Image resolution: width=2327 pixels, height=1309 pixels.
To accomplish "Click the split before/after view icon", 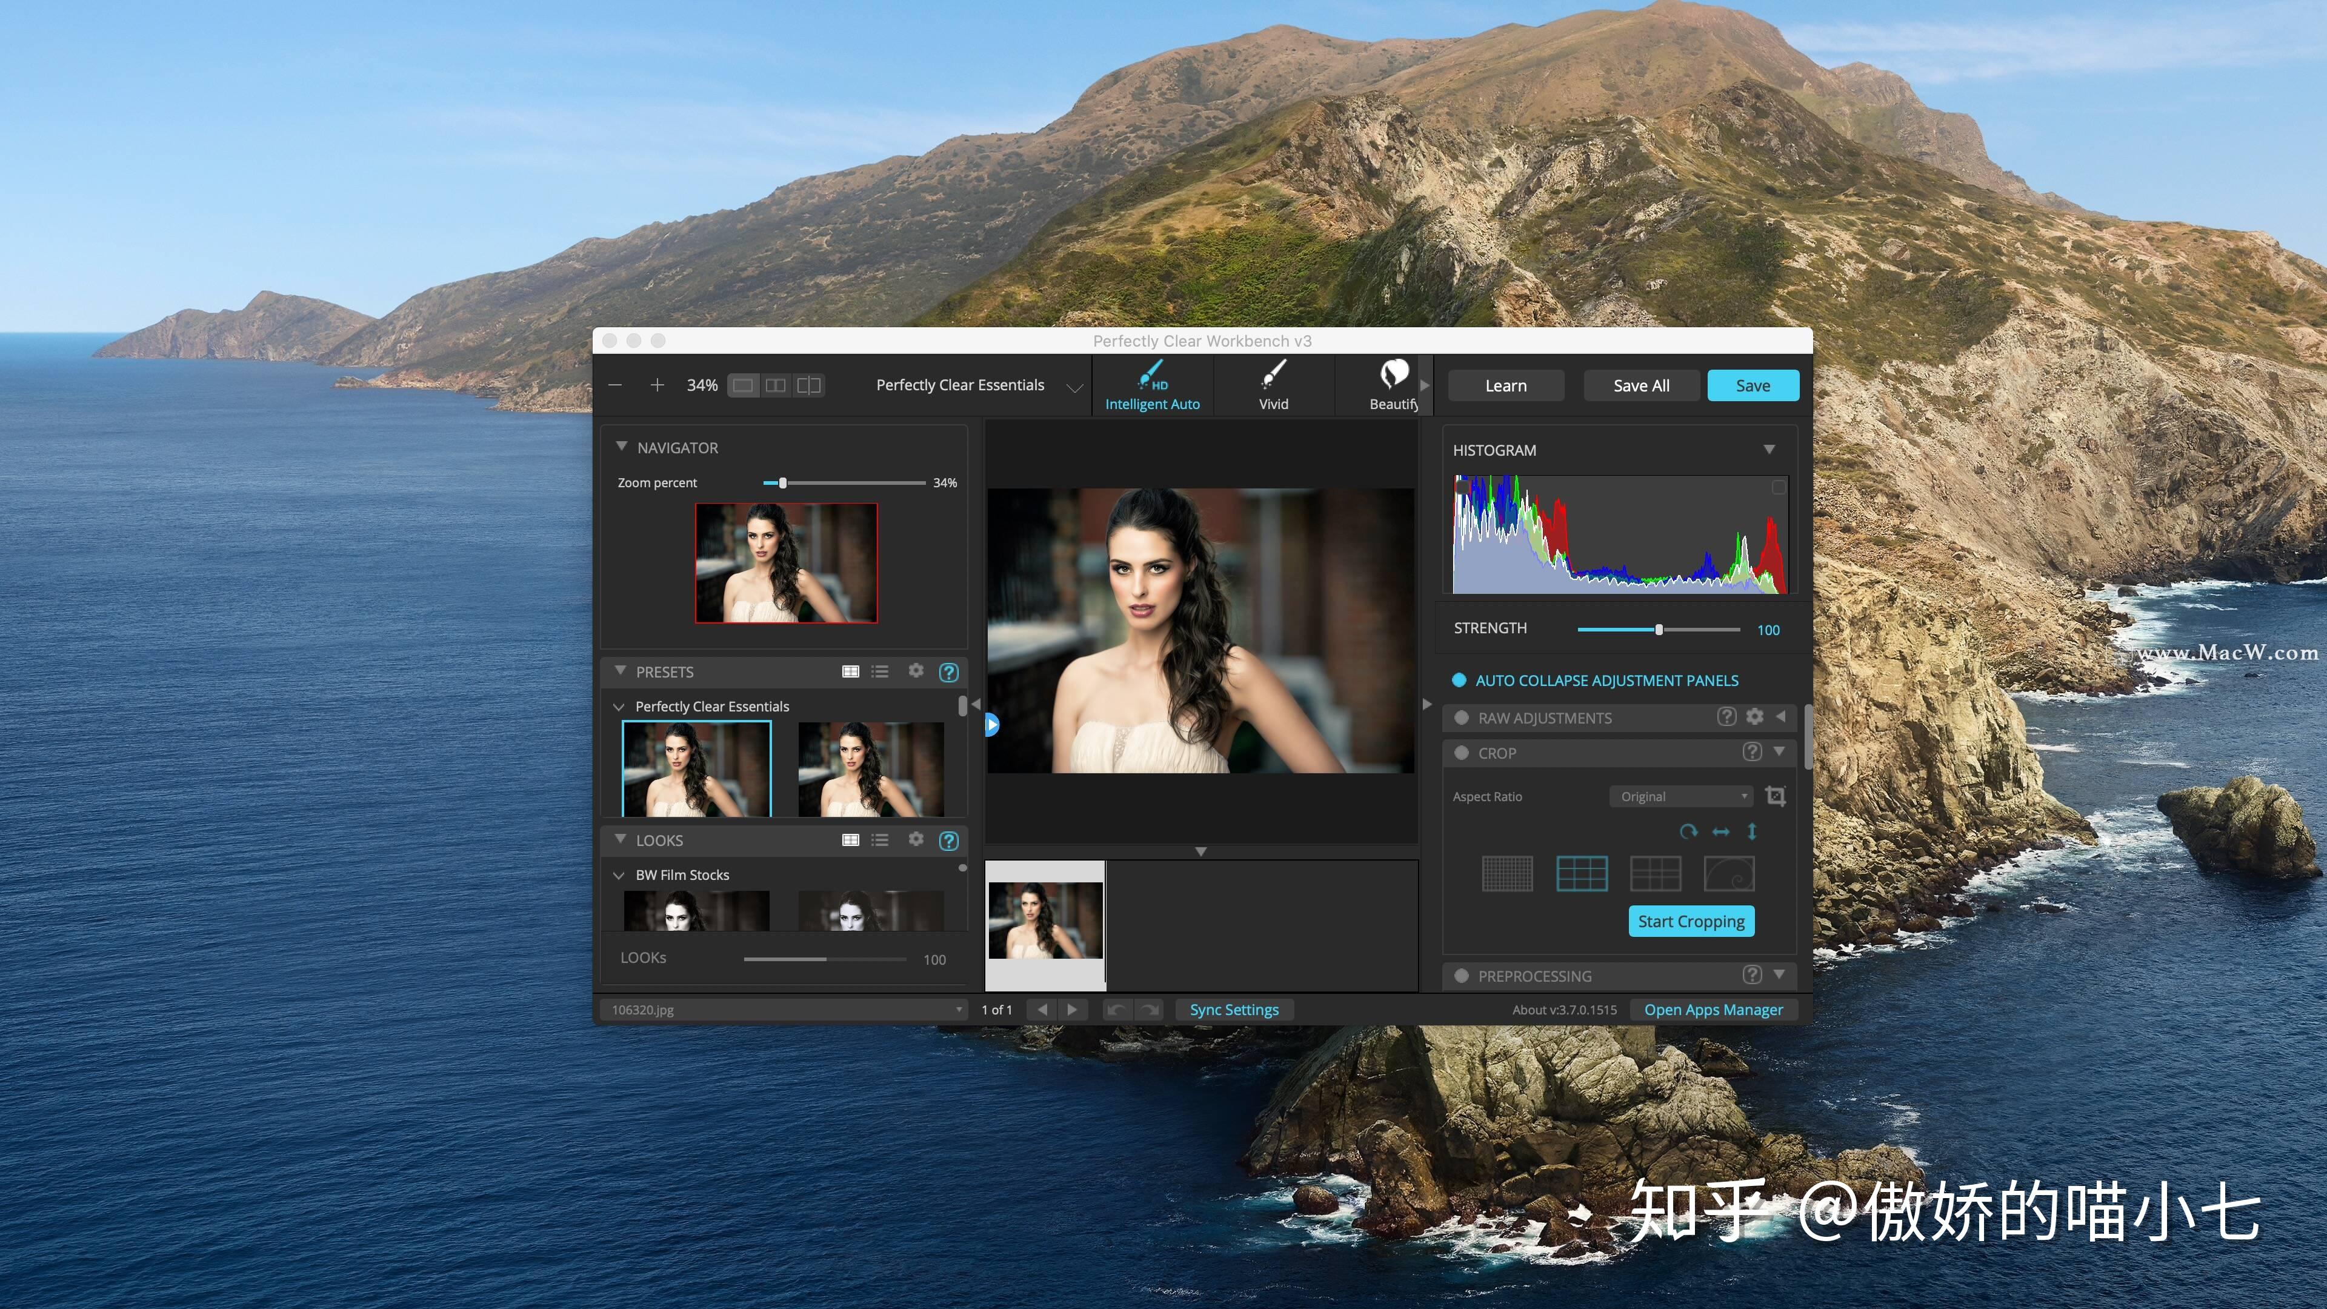I will point(808,386).
